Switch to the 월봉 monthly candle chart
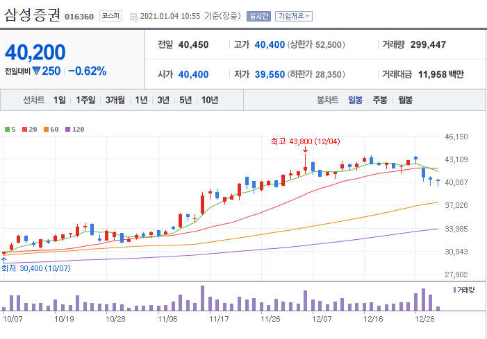This screenshot has width=487, height=339. click(x=405, y=100)
